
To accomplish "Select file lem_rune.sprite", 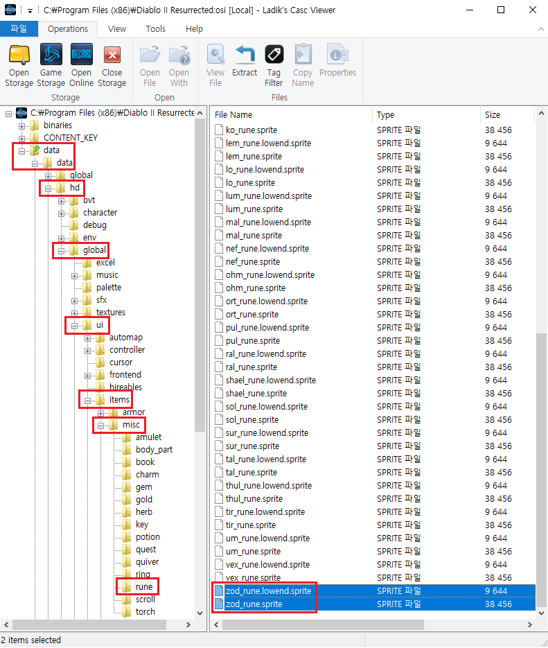I will tap(254, 156).
